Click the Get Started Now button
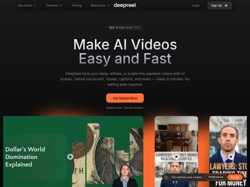This screenshot has height=187, width=250. (125, 98)
